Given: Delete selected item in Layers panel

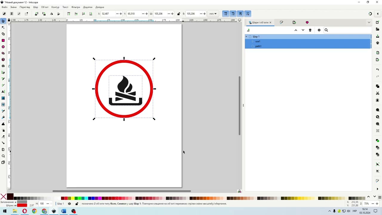Looking at the screenshot, I should tap(310, 30).
